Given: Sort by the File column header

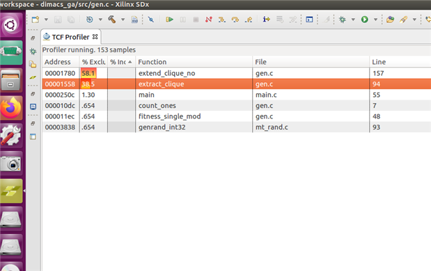Looking at the screenshot, I should [311, 62].
